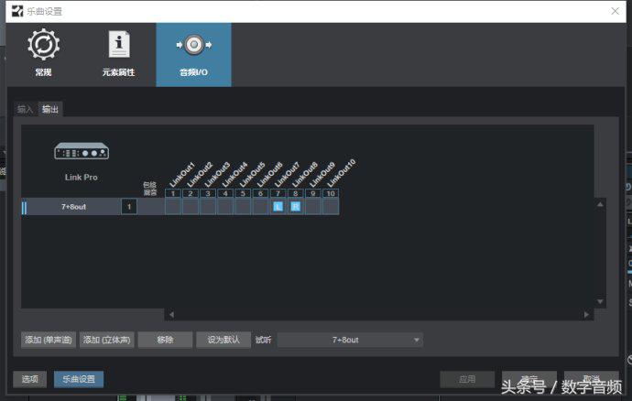Close the 乐曲设置 dialog window
632x401 pixels.
(x=616, y=11)
